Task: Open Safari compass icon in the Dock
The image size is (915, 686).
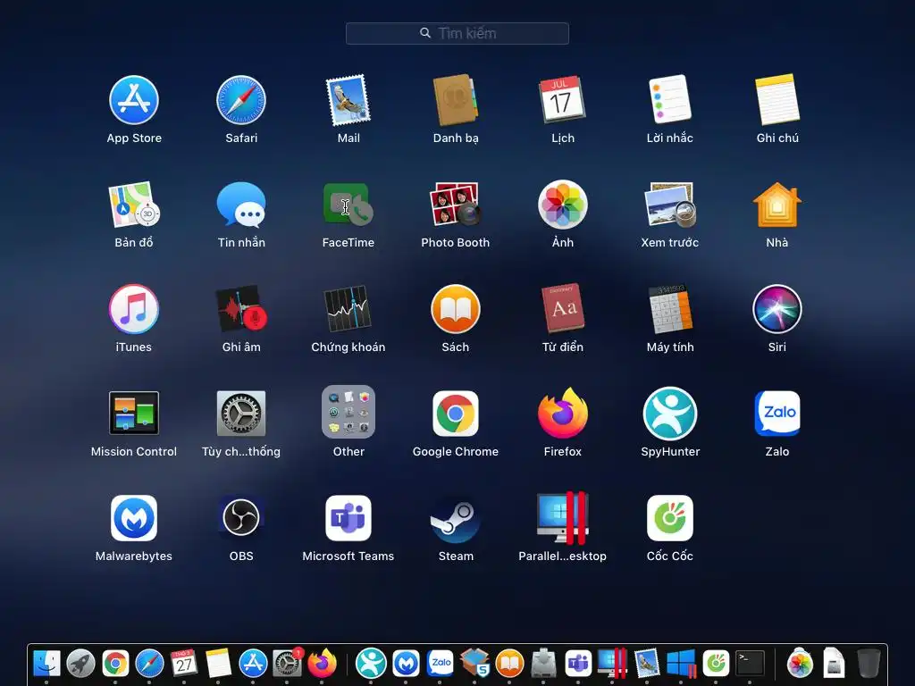Action: tap(149, 664)
